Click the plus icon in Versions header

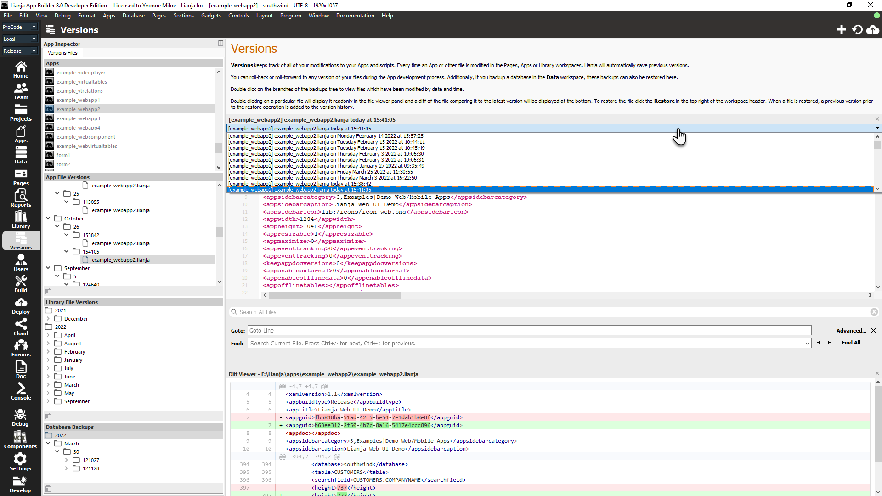point(841,30)
